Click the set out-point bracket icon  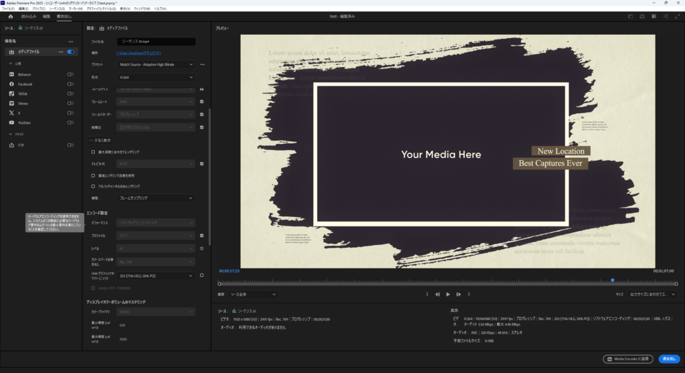469,294
